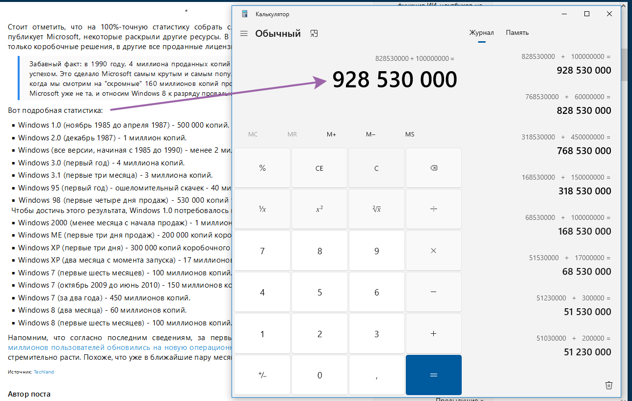Click the percent key
The height and width of the screenshot is (401, 632).
262,168
